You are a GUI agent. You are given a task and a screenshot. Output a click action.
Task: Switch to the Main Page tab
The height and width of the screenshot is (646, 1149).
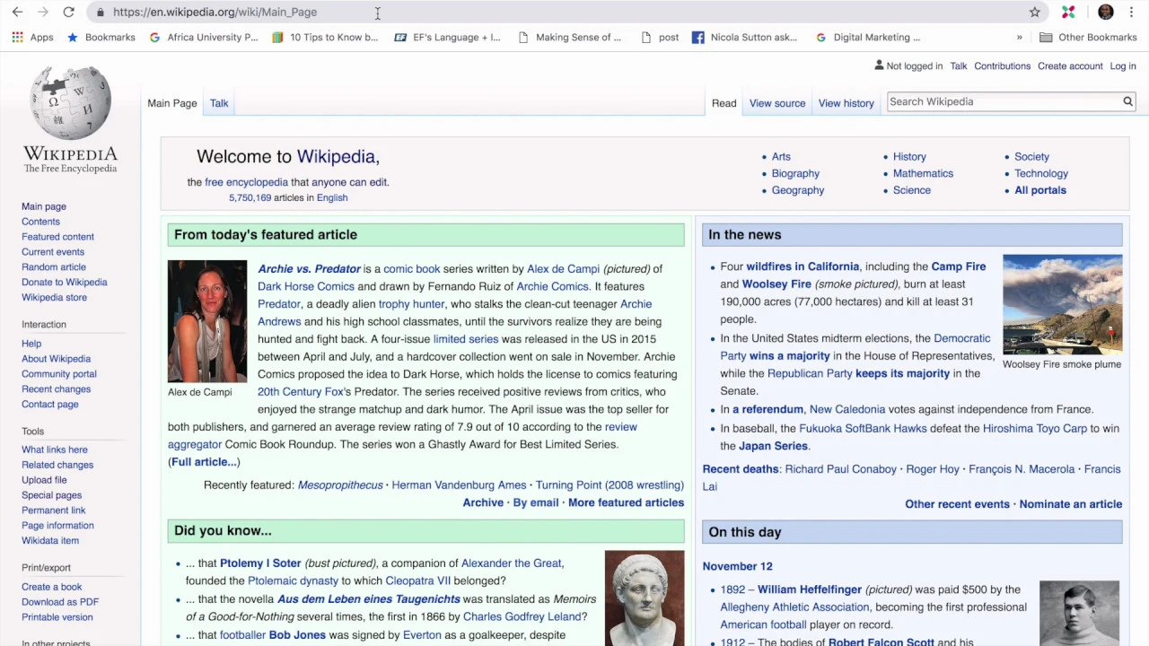pyautogui.click(x=172, y=103)
